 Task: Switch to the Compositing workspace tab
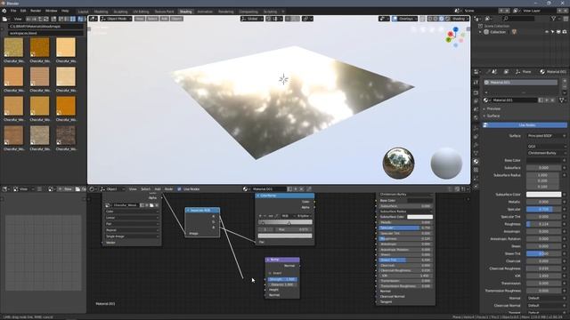(x=248, y=12)
